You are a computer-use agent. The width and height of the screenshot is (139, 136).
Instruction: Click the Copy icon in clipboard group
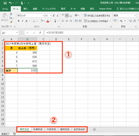(11, 18)
